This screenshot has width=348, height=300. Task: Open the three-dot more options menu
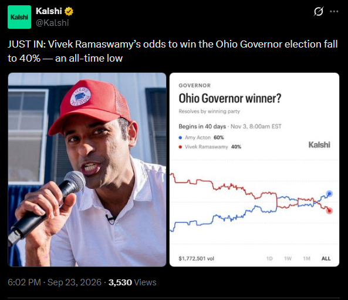tap(334, 11)
